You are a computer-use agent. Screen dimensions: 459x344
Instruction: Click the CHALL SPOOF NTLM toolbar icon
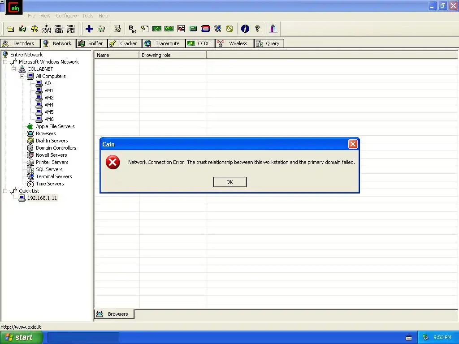pyautogui.click(x=71, y=29)
